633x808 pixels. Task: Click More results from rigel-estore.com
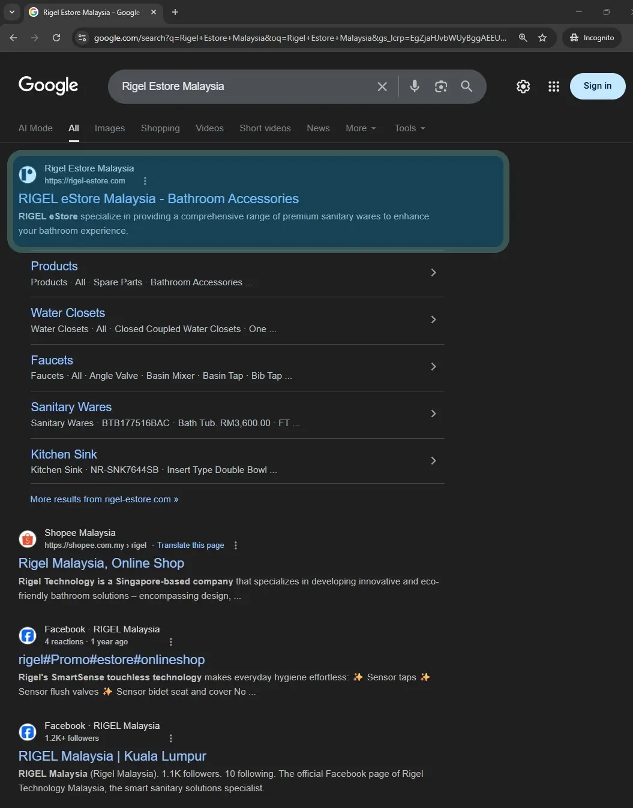(104, 499)
